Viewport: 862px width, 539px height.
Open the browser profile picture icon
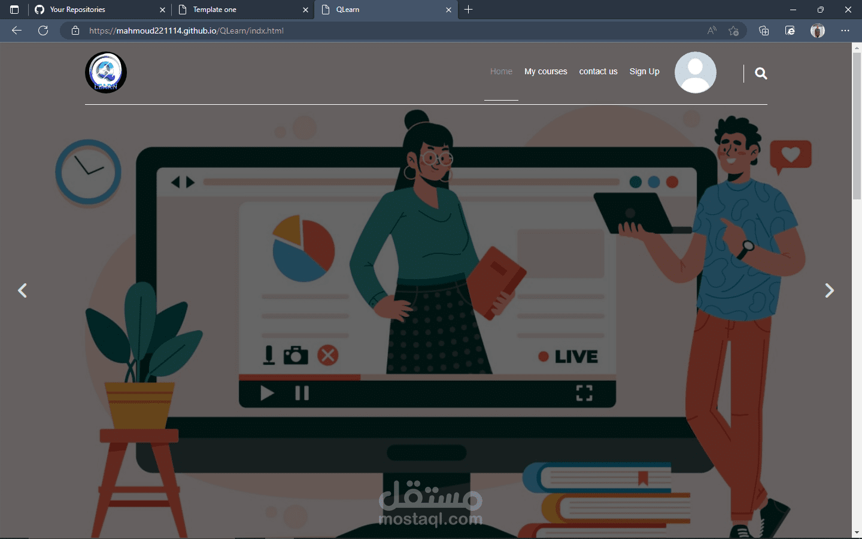click(x=817, y=31)
